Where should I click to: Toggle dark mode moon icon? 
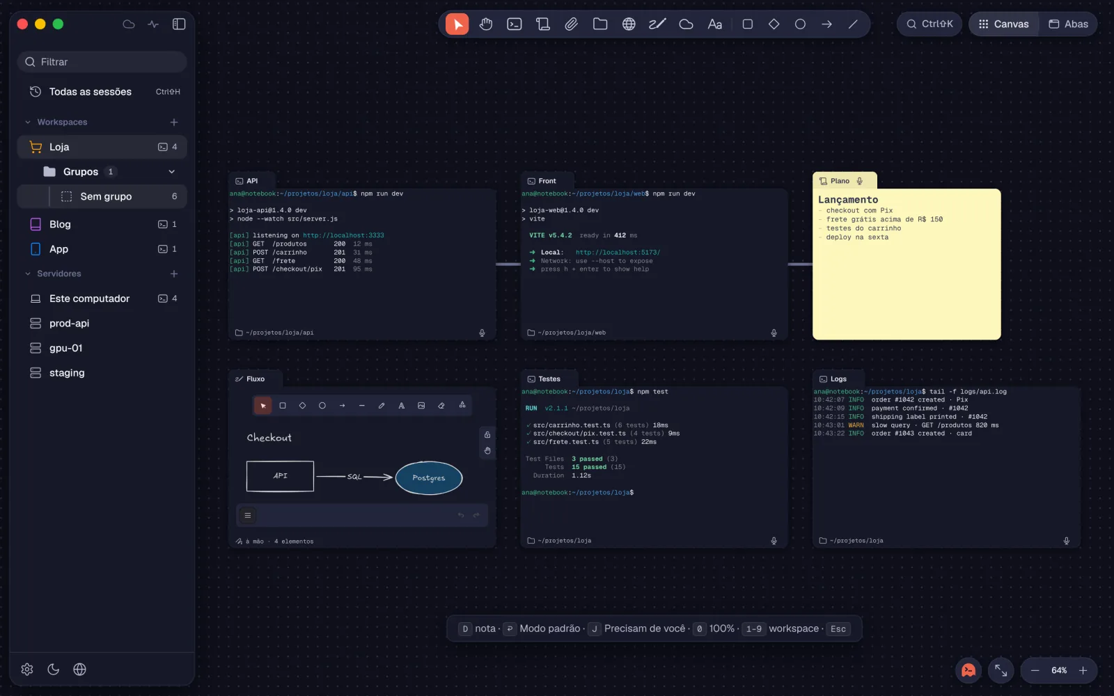(54, 670)
